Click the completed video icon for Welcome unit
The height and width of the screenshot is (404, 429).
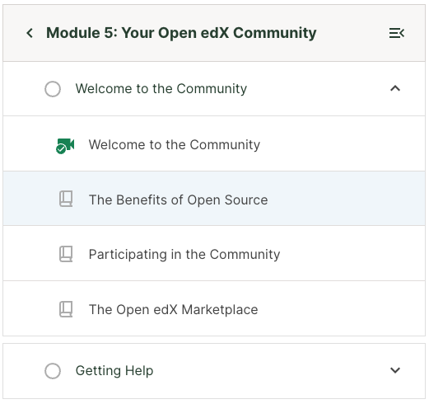click(x=65, y=146)
